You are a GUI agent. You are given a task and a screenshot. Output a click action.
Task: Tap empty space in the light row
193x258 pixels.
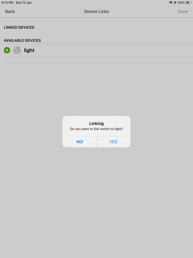click(113, 50)
